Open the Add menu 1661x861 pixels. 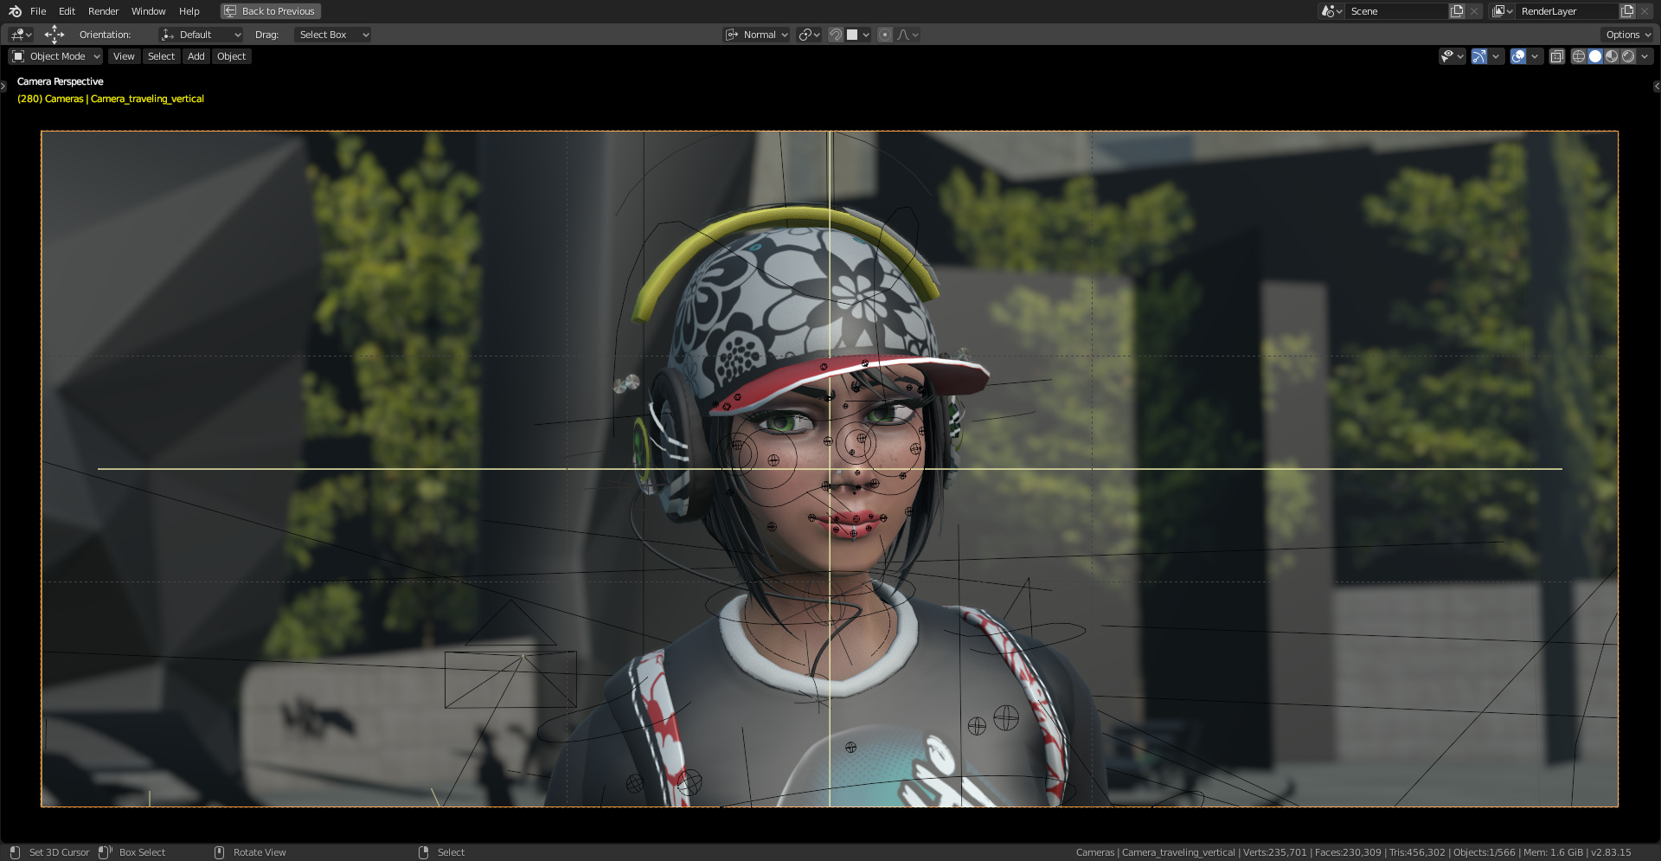[x=196, y=56]
